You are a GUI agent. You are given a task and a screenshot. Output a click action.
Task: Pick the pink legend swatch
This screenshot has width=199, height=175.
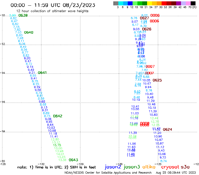(188, 3)
